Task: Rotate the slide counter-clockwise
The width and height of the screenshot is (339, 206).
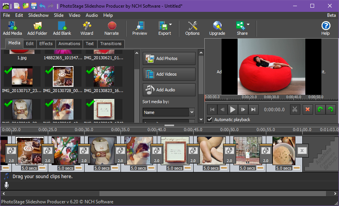Action: click(x=320, y=109)
